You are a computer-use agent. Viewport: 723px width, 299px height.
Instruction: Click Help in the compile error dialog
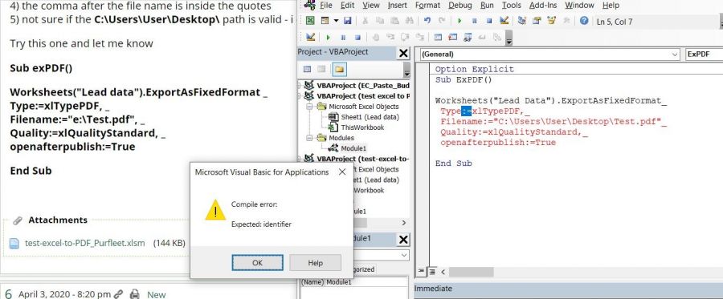tap(316, 263)
